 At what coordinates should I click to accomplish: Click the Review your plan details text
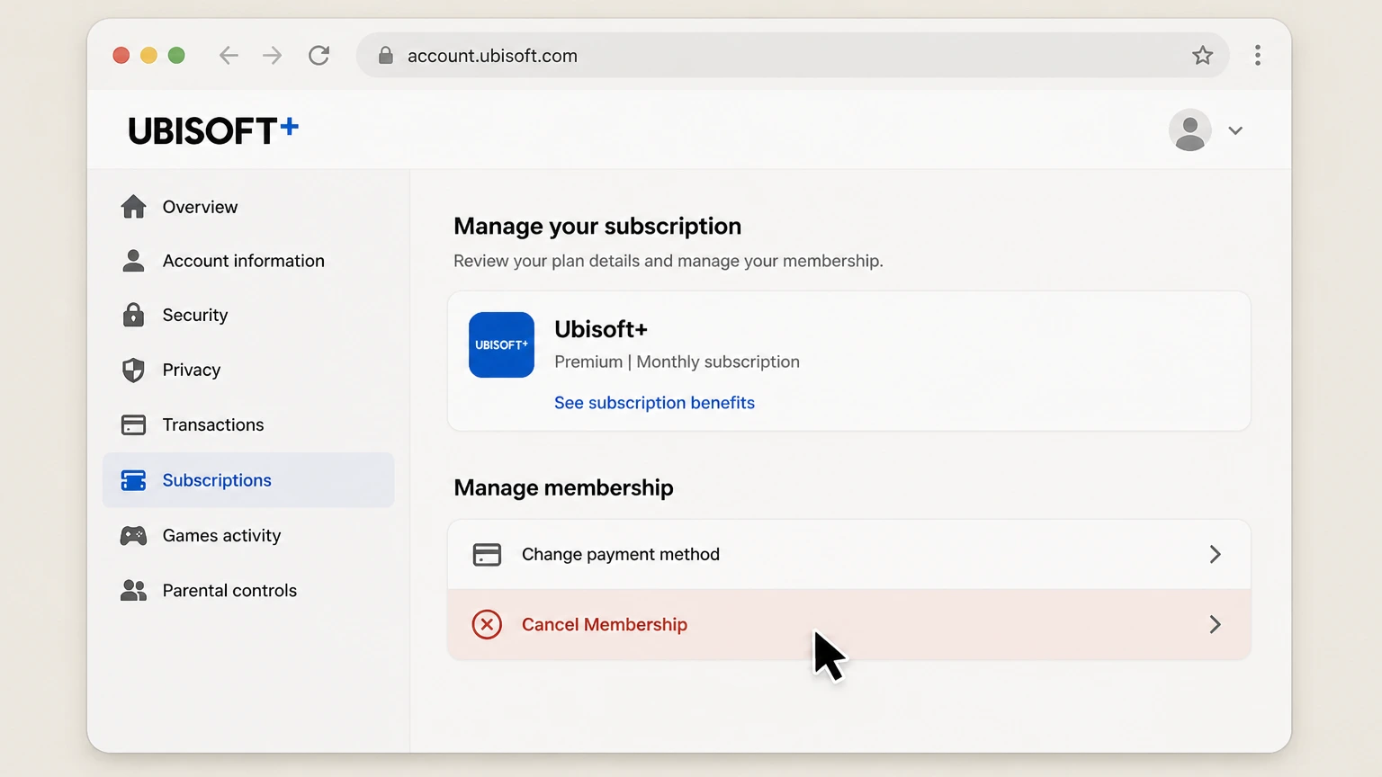(669, 261)
